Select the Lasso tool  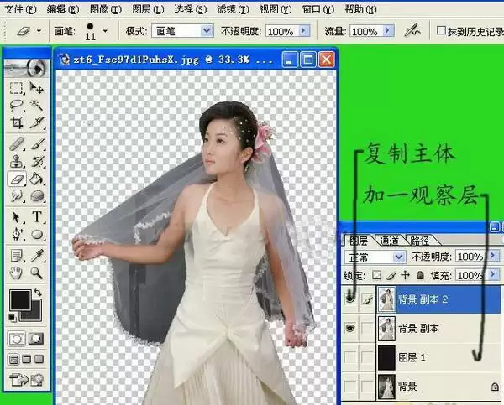pos(16,105)
